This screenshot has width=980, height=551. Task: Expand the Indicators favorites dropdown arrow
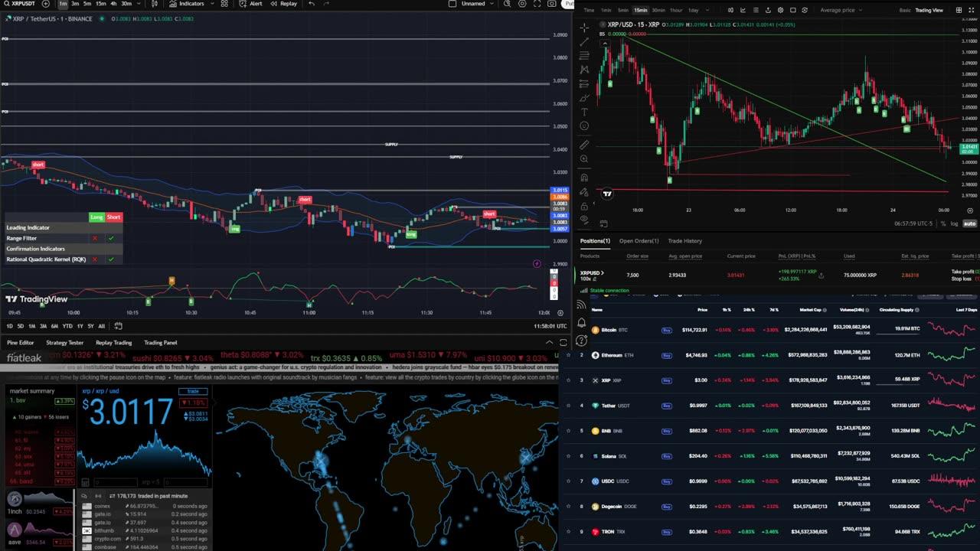[211, 4]
